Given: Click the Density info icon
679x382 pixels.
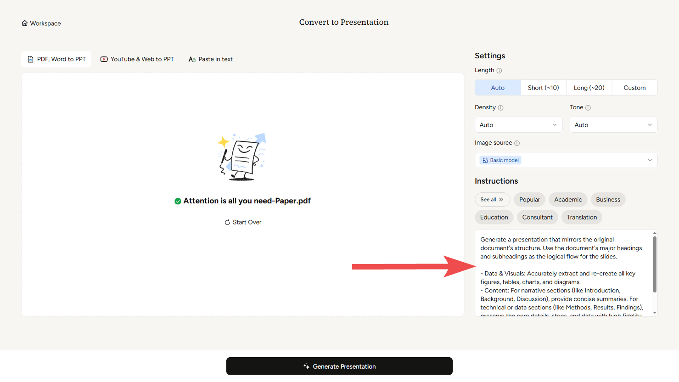Looking at the screenshot, I should tap(500, 108).
